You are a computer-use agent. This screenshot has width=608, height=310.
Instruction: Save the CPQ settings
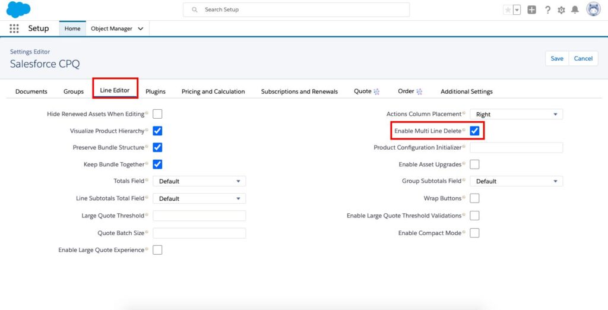click(557, 59)
